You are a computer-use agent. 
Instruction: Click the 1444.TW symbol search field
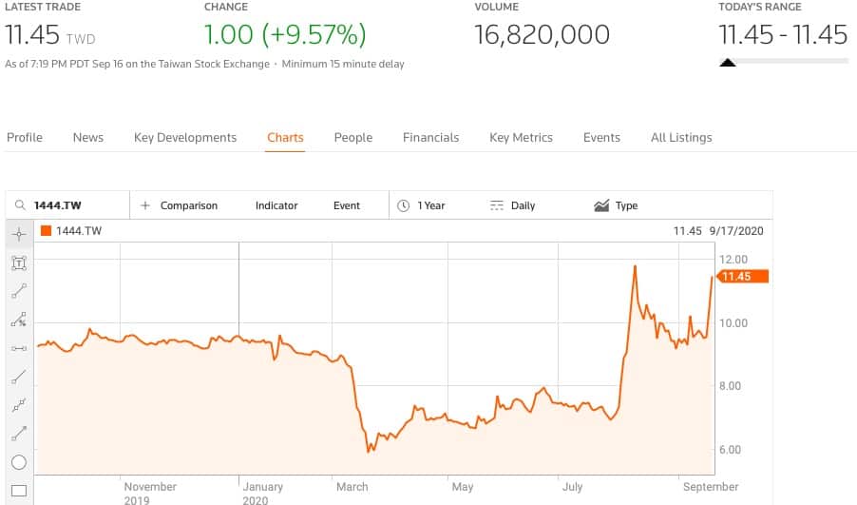(78, 205)
